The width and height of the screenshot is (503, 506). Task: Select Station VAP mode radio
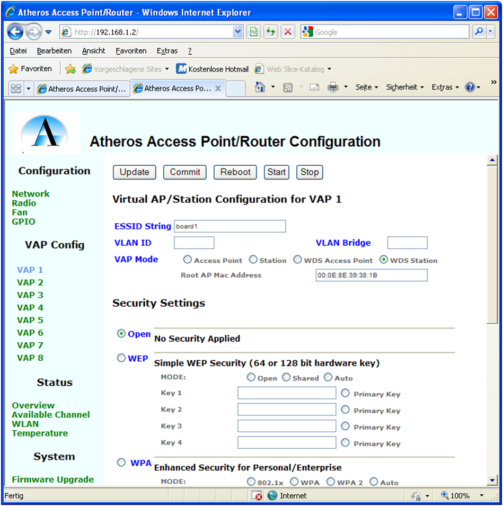point(253,260)
